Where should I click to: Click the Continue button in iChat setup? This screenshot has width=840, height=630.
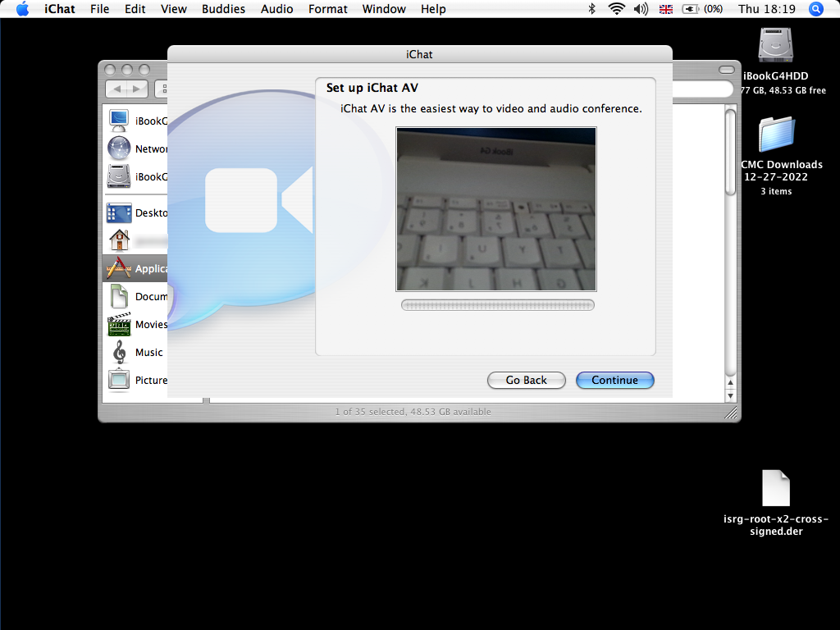click(x=614, y=380)
